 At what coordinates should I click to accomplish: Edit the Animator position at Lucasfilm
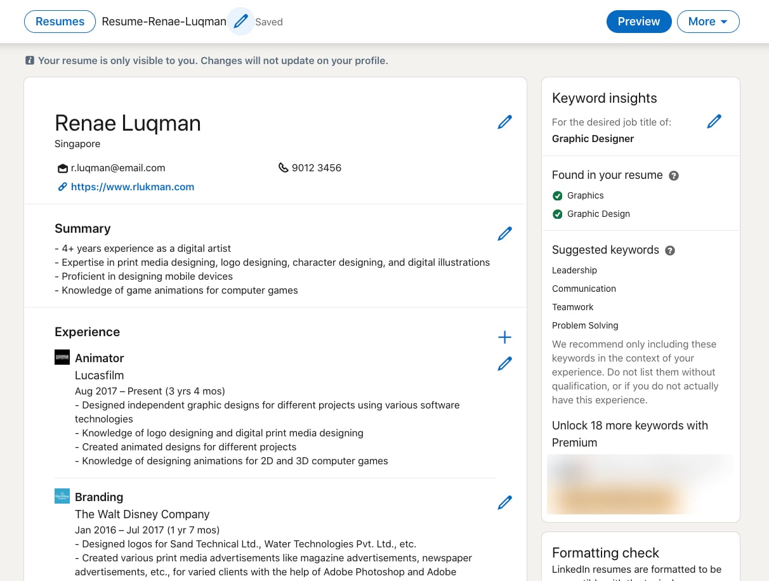click(504, 363)
